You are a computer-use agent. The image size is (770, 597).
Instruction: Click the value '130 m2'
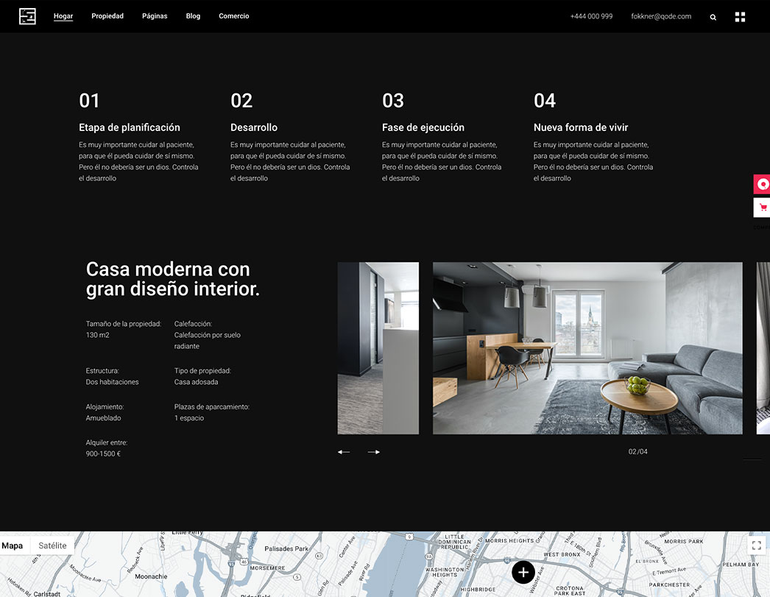click(x=98, y=335)
